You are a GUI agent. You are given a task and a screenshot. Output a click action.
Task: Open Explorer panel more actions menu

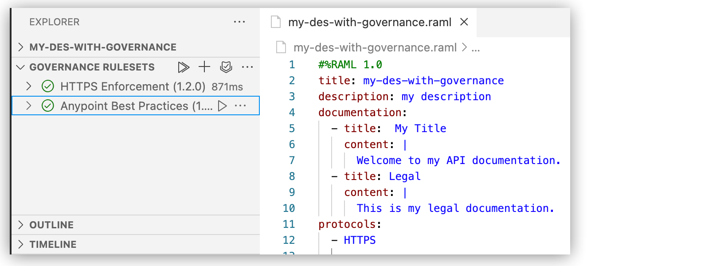pyautogui.click(x=239, y=22)
